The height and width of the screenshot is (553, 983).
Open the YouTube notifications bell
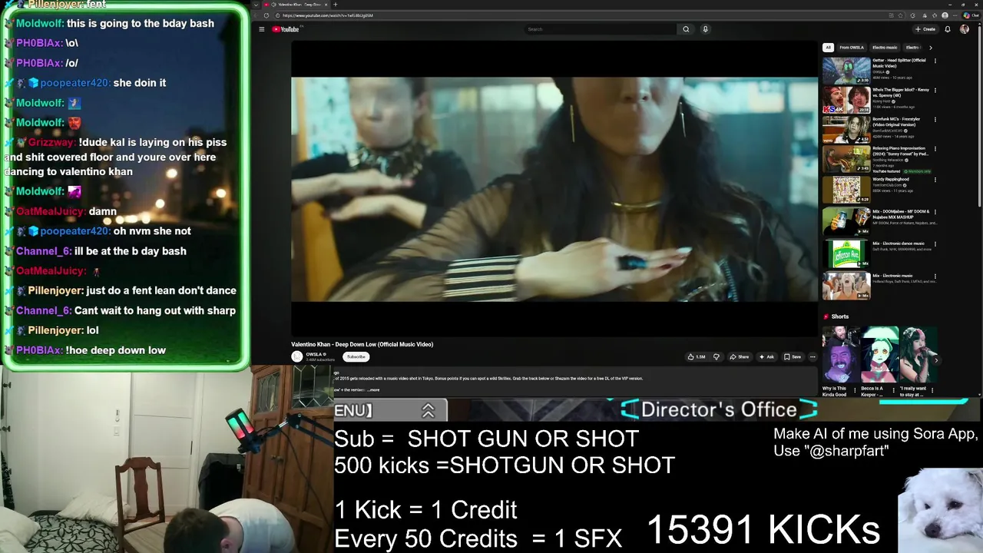click(948, 29)
